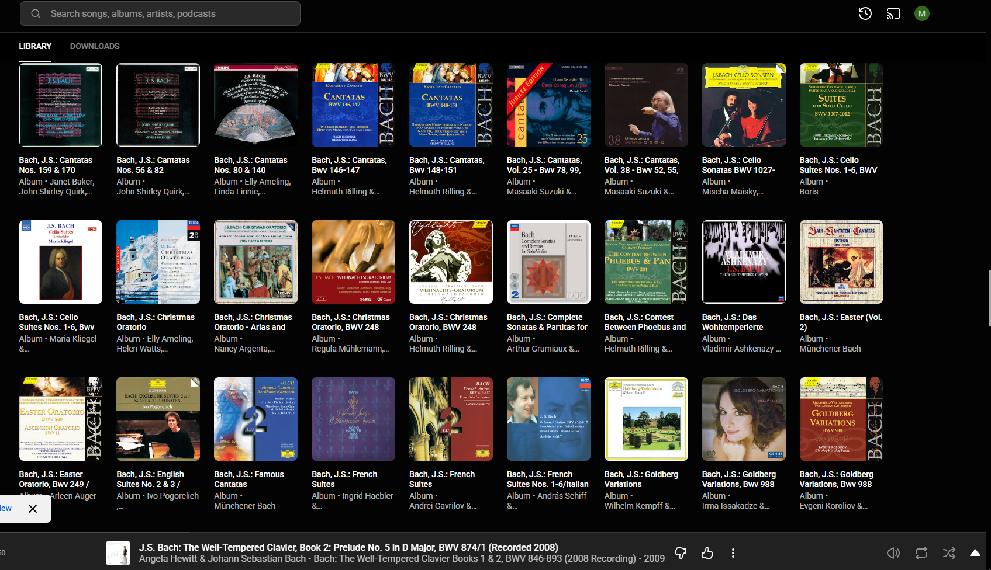
Task: Open "Angela Hewitt & Johann Sebastian Bach" in player bar
Action: click(222, 558)
